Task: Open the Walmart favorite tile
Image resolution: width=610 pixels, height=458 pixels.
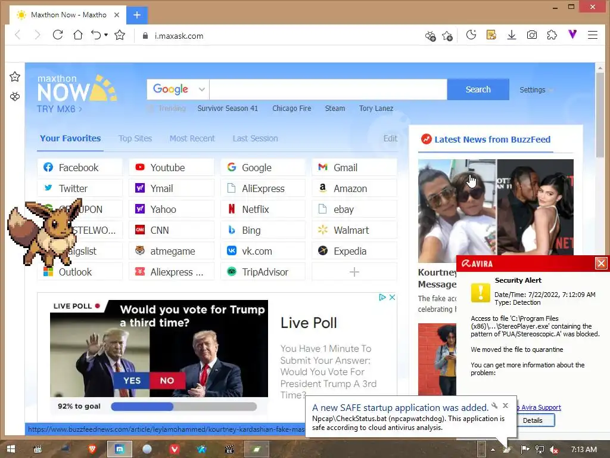Action: 354,230
